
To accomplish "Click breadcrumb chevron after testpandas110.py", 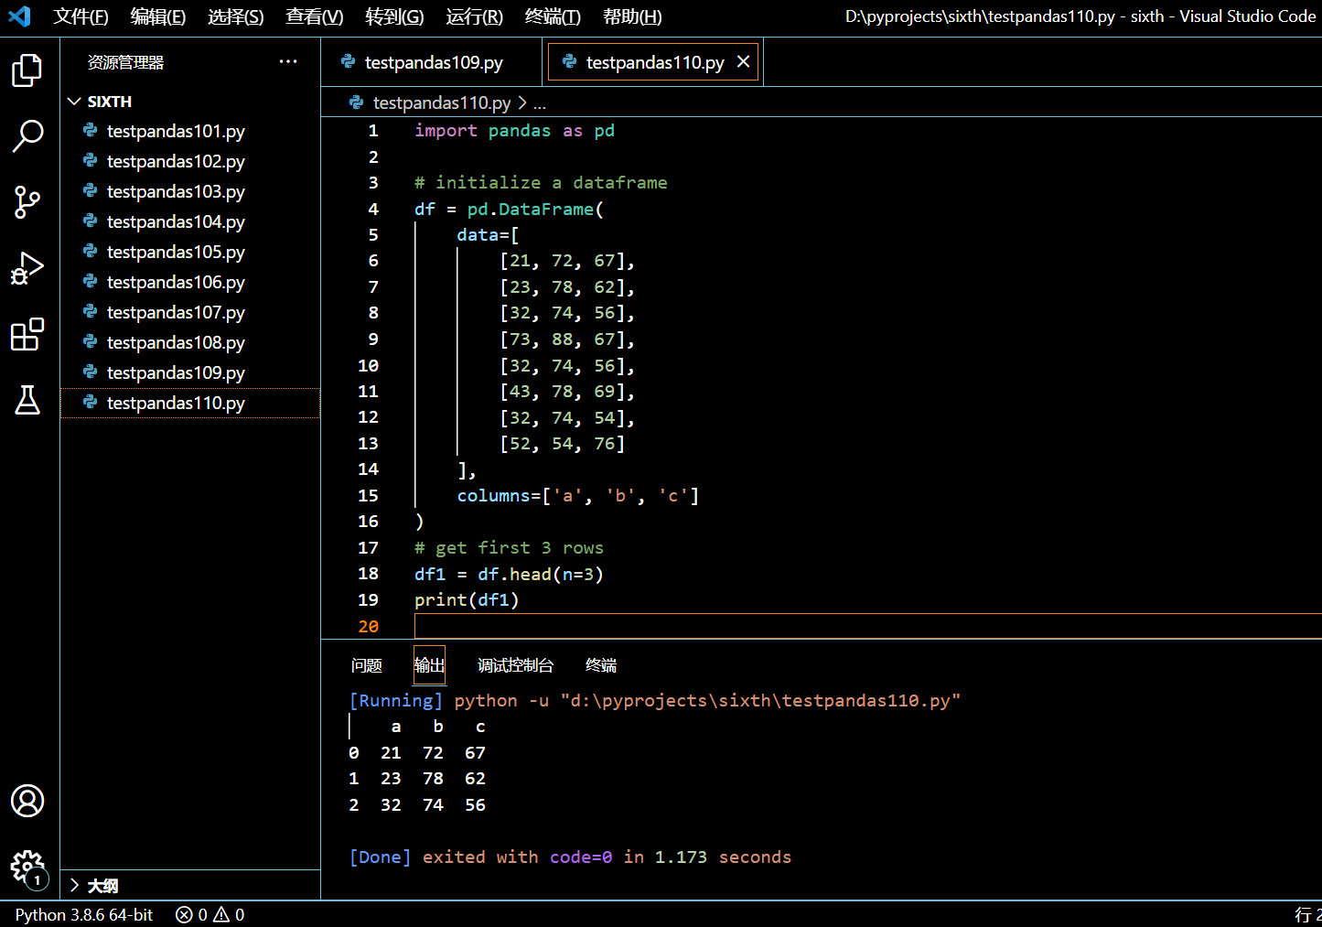I will click(522, 102).
